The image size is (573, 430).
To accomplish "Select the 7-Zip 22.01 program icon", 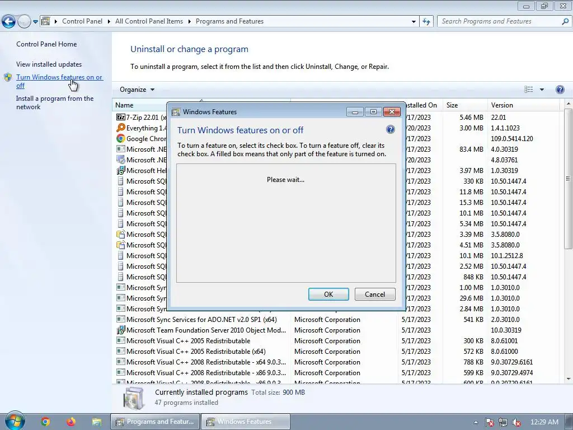I will [x=121, y=117].
